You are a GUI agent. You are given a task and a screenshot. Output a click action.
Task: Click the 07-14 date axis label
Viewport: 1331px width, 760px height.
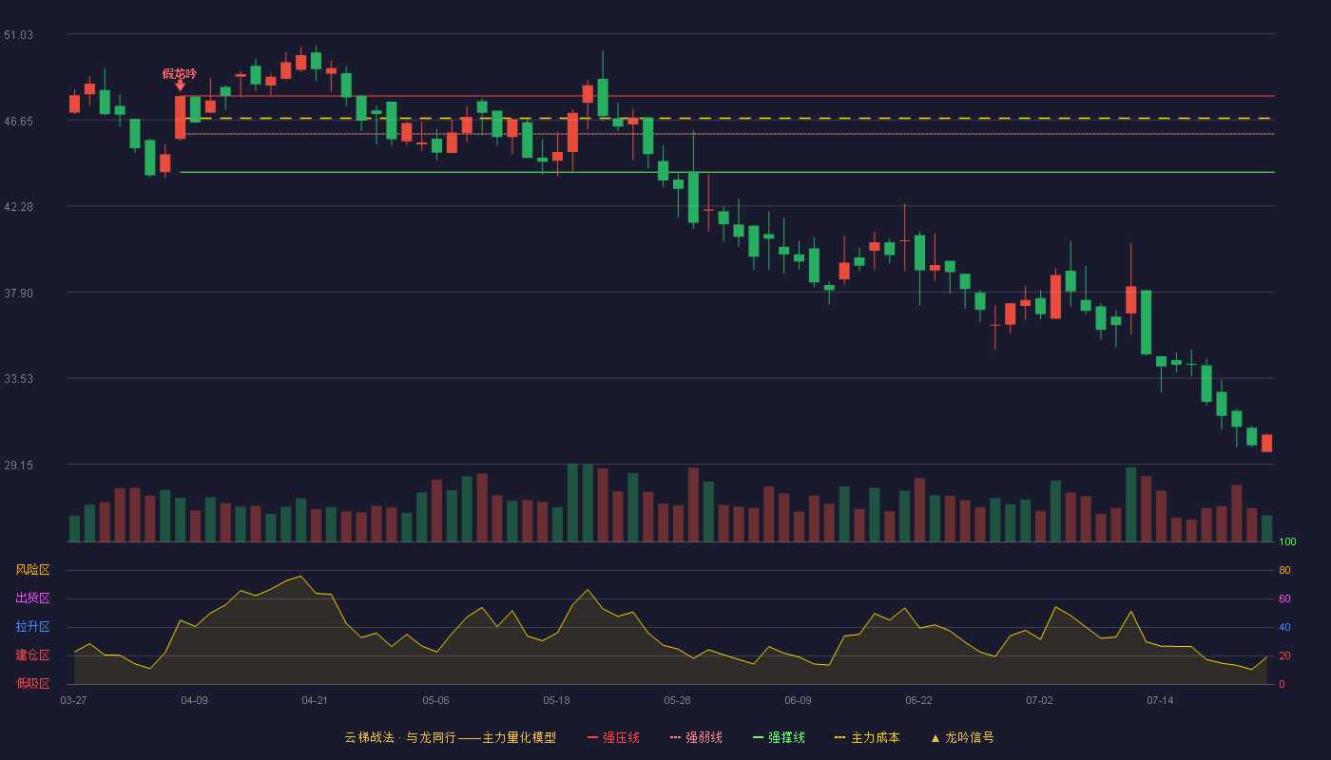click(1160, 700)
